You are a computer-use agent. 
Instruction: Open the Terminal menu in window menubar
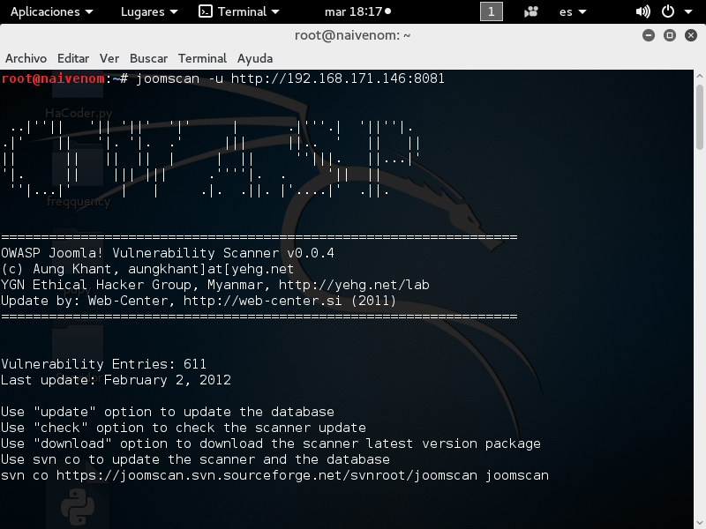click(x=202, y=58)
